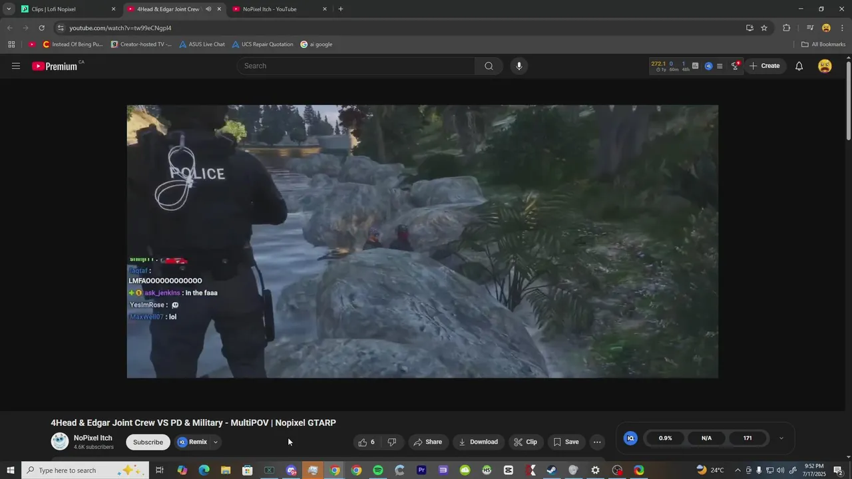The width and height of the screenshot is (852, 479).
Task: Open the YouTube bookmark icon
Action: (32, 45)
